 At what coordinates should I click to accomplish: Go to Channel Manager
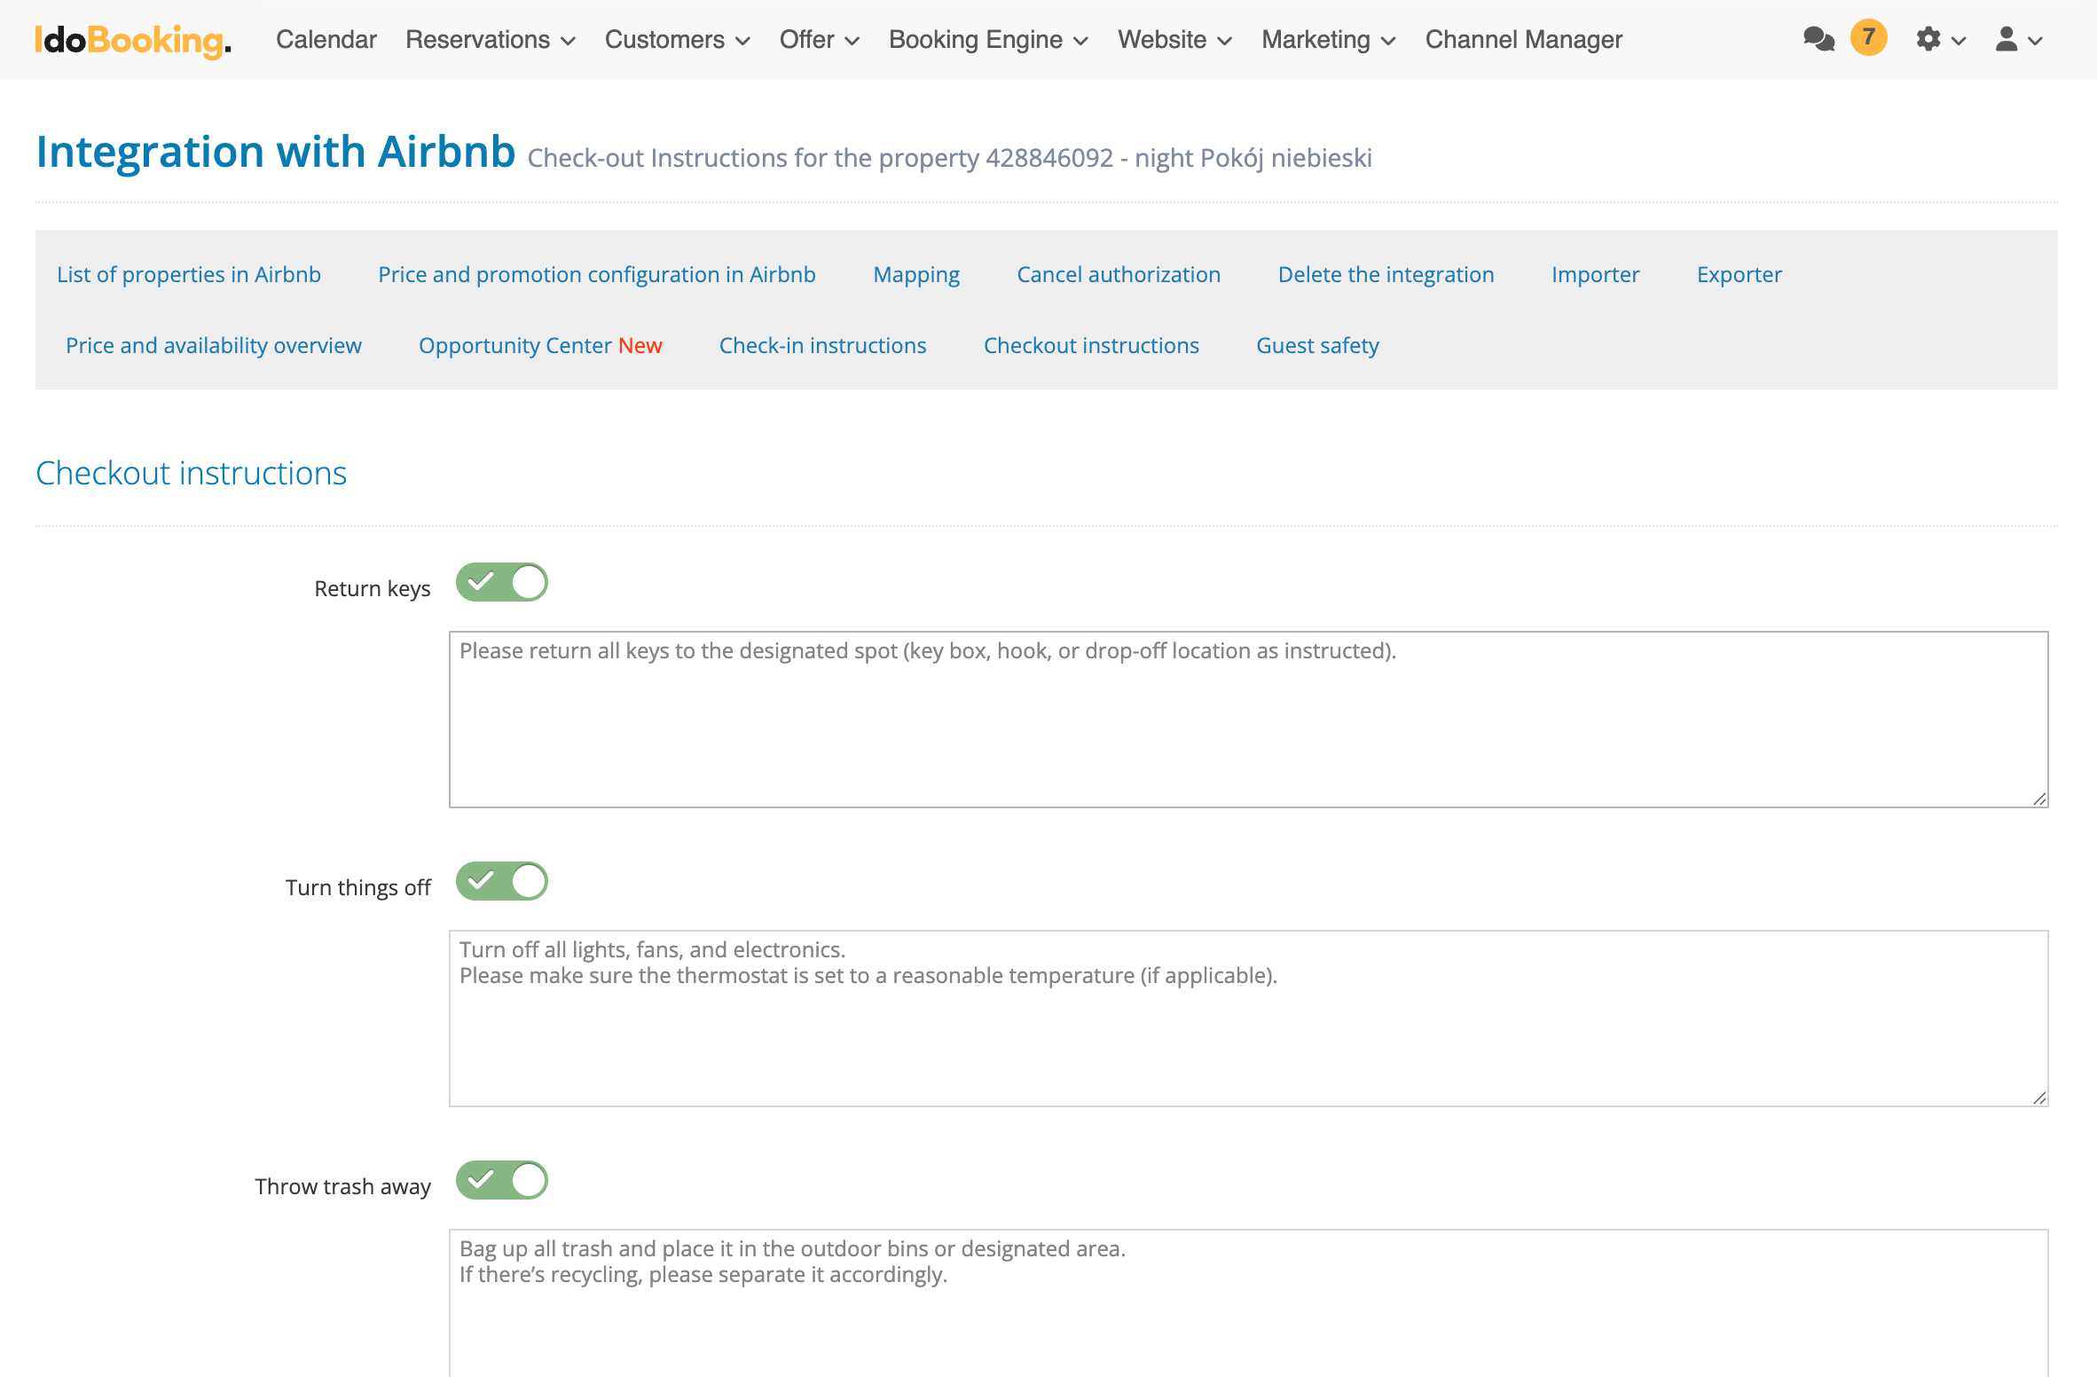(x=1523, y=40)
